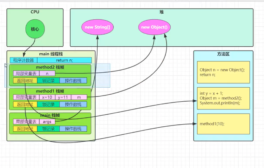The width and height of the screenshot is (264, 168).
Task: Select 锁记录 cell in method1 frame
Action: click(x=48, y=104)
